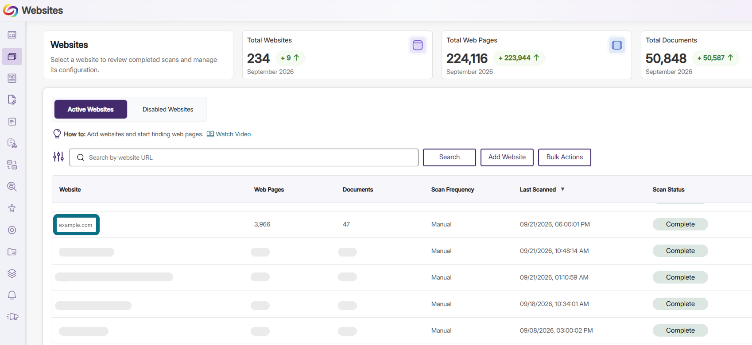Open the example.com website link

[76, 225]
